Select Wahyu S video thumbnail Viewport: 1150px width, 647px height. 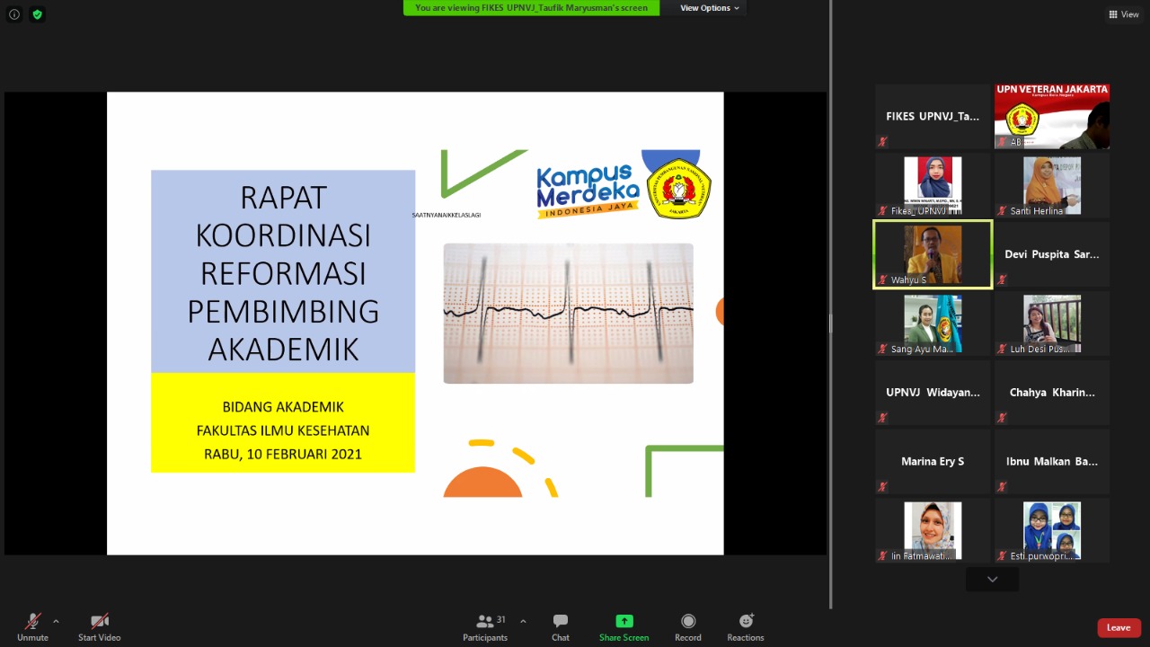(933, 254)
